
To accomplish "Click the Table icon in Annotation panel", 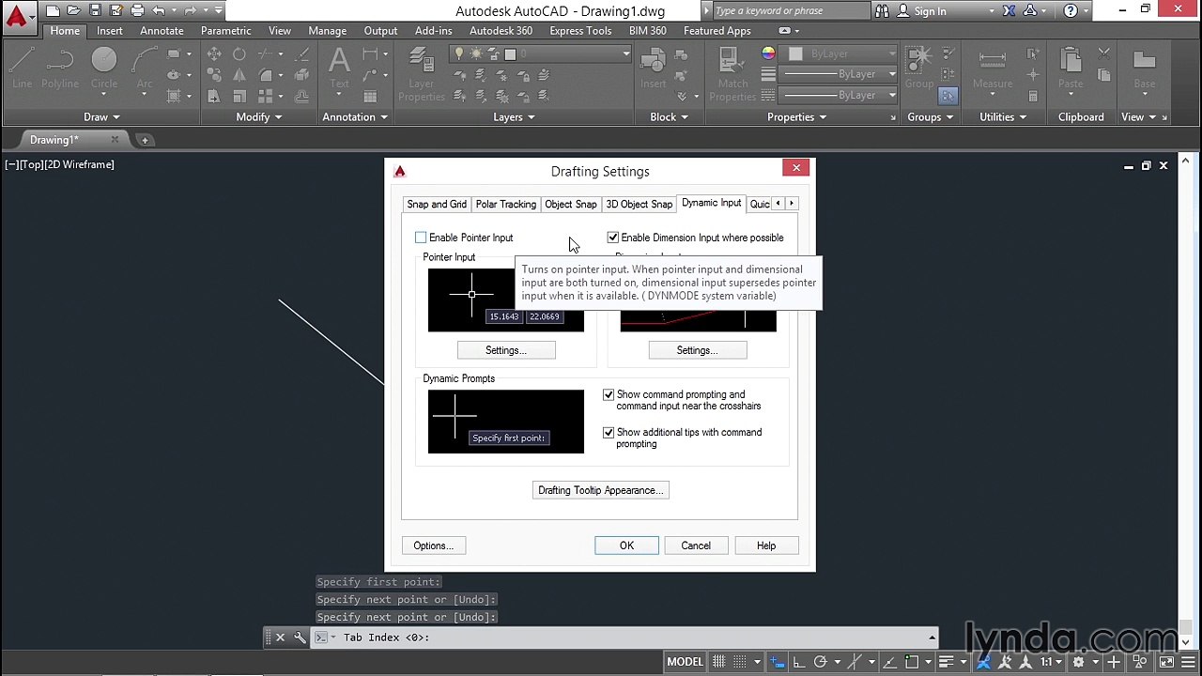I will click(371, 96).
